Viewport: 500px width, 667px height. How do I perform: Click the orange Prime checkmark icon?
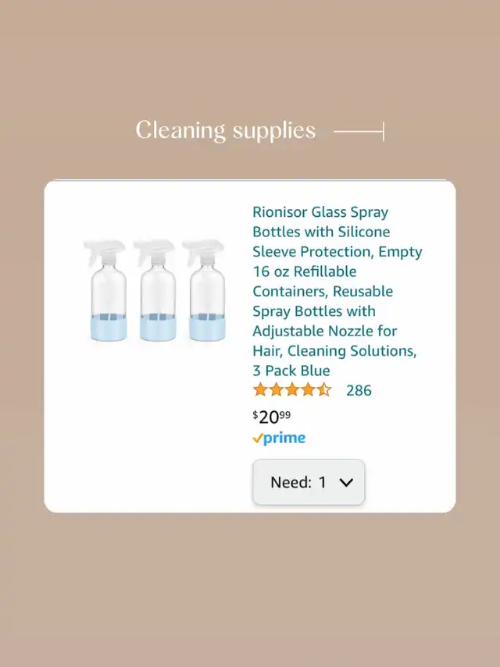[257, 438]
